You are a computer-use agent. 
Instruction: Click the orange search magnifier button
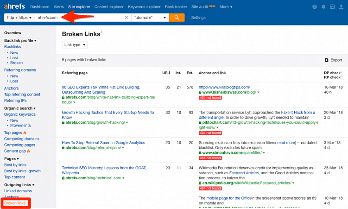pos(177,18)
